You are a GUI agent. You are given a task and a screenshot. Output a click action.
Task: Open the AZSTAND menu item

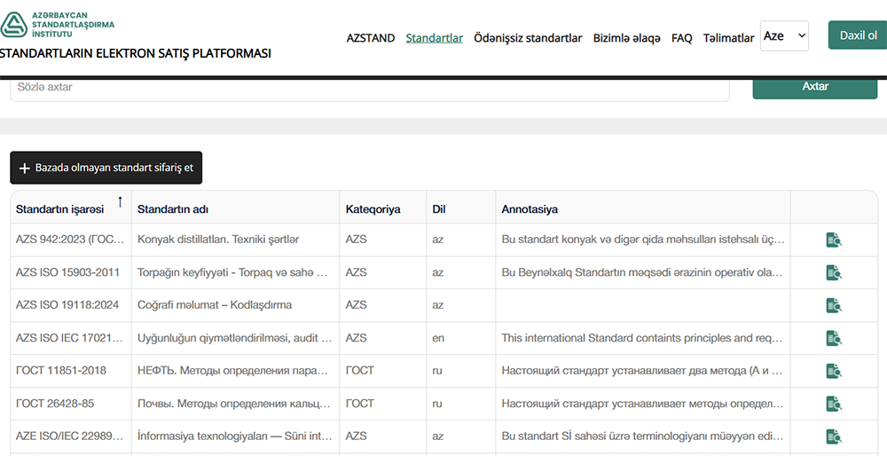(x=370, y=38)
